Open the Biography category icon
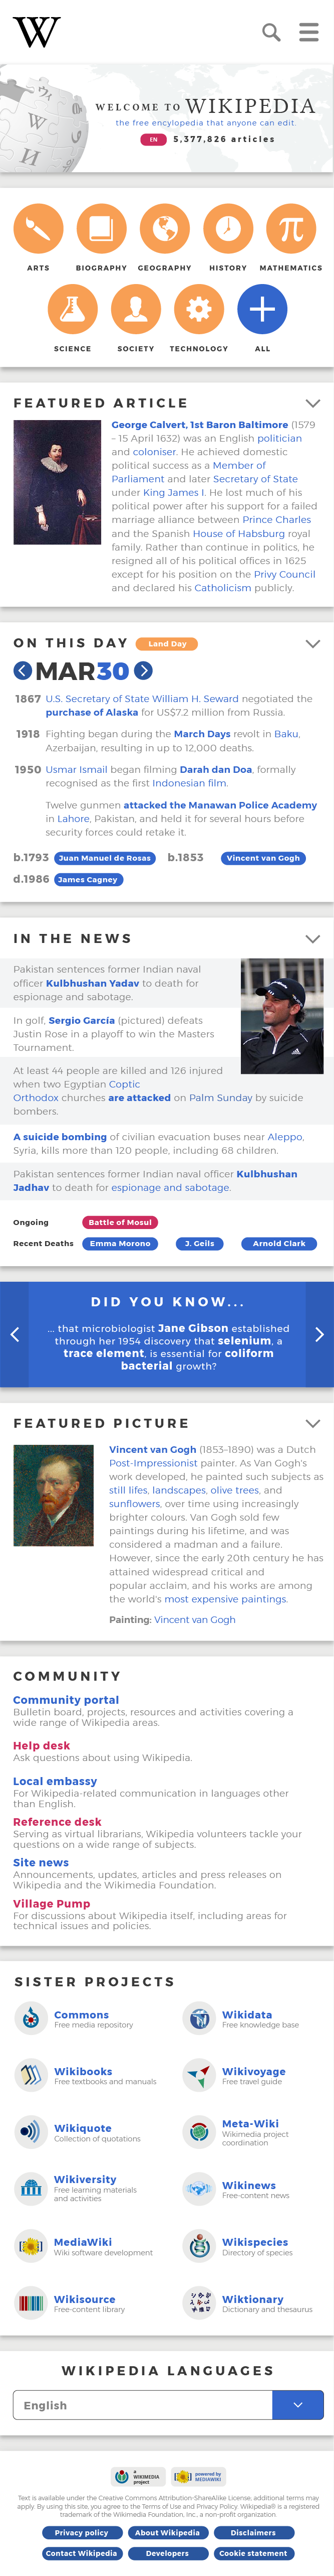334x2576 pixels. point(101,229)
